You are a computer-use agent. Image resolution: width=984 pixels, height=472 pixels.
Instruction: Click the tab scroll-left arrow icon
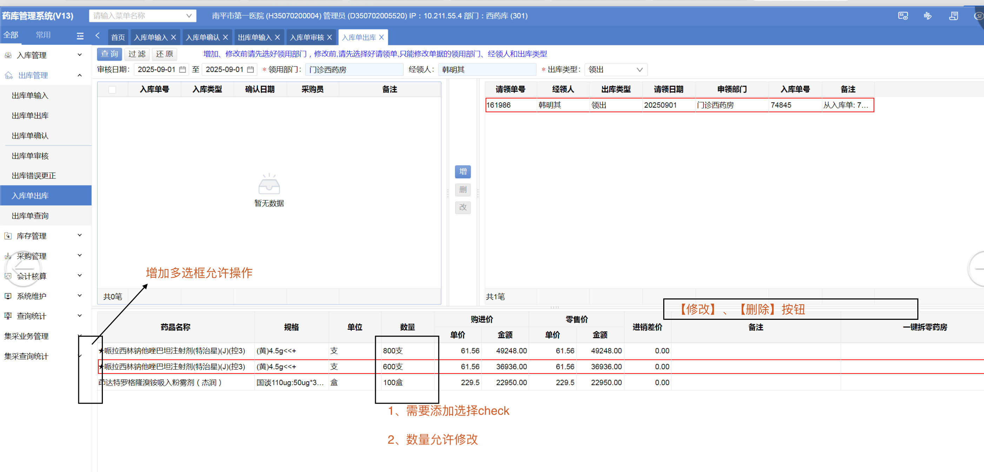pyautogui.click(x=98, y=36)
